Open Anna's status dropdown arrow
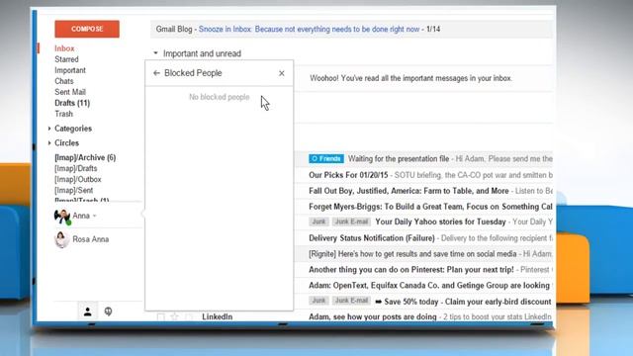 coord(95,216)
